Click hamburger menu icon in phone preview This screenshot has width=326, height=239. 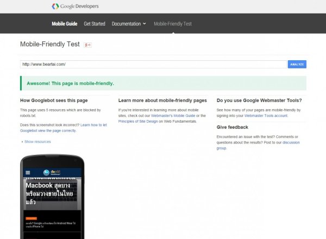pyautogui.click(x=28, y=173)
